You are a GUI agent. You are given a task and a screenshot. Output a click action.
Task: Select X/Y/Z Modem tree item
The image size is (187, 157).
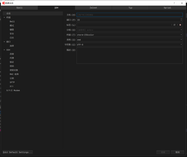pos(13,91)
